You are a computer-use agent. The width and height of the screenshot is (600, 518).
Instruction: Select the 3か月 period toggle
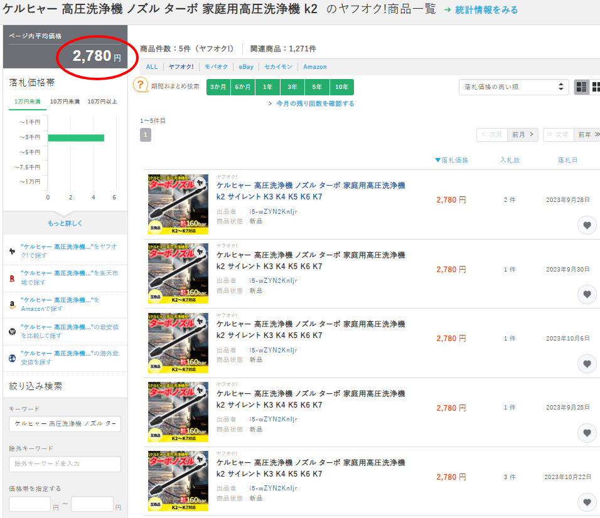point(218,87)
